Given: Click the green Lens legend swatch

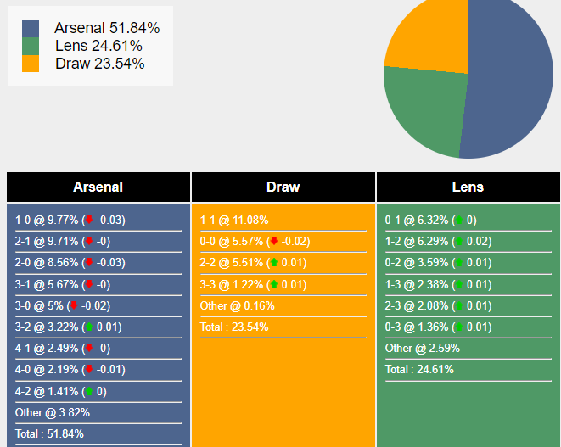Looking at the screenshot, I should (x=31, y=46).
